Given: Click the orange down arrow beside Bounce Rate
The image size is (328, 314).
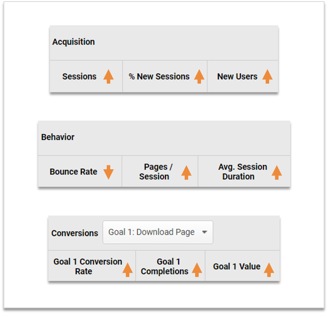Looking at the screenshot, I should [108, 172].
